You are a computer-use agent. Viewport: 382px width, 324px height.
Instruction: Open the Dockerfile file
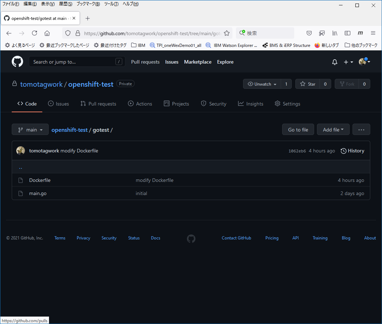[40, 180]
